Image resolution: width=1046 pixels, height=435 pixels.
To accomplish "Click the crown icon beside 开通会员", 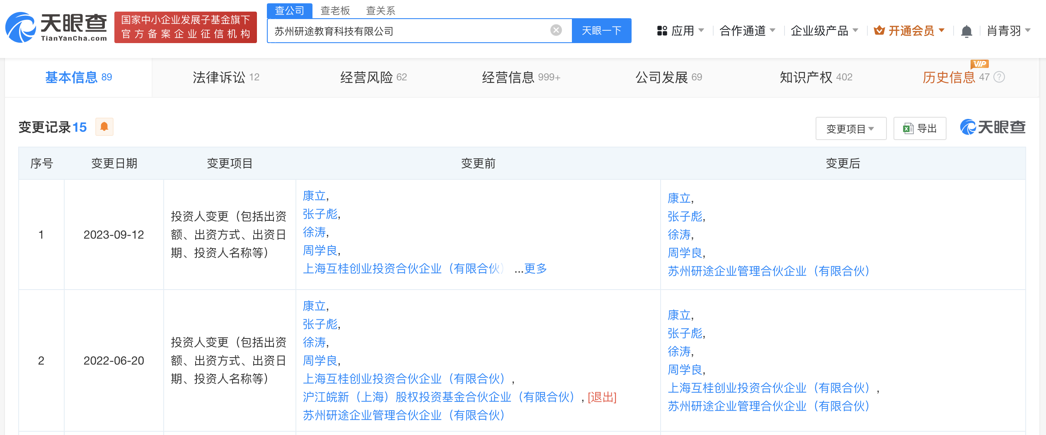I will 879,31.
